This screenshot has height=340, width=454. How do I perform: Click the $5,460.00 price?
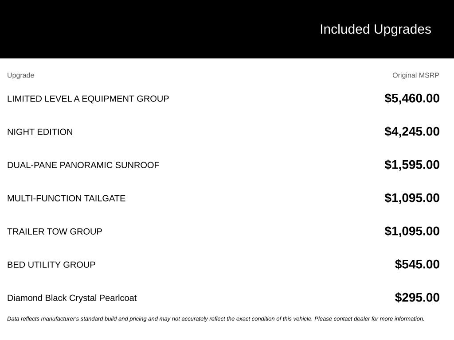[x=412, y=98]
